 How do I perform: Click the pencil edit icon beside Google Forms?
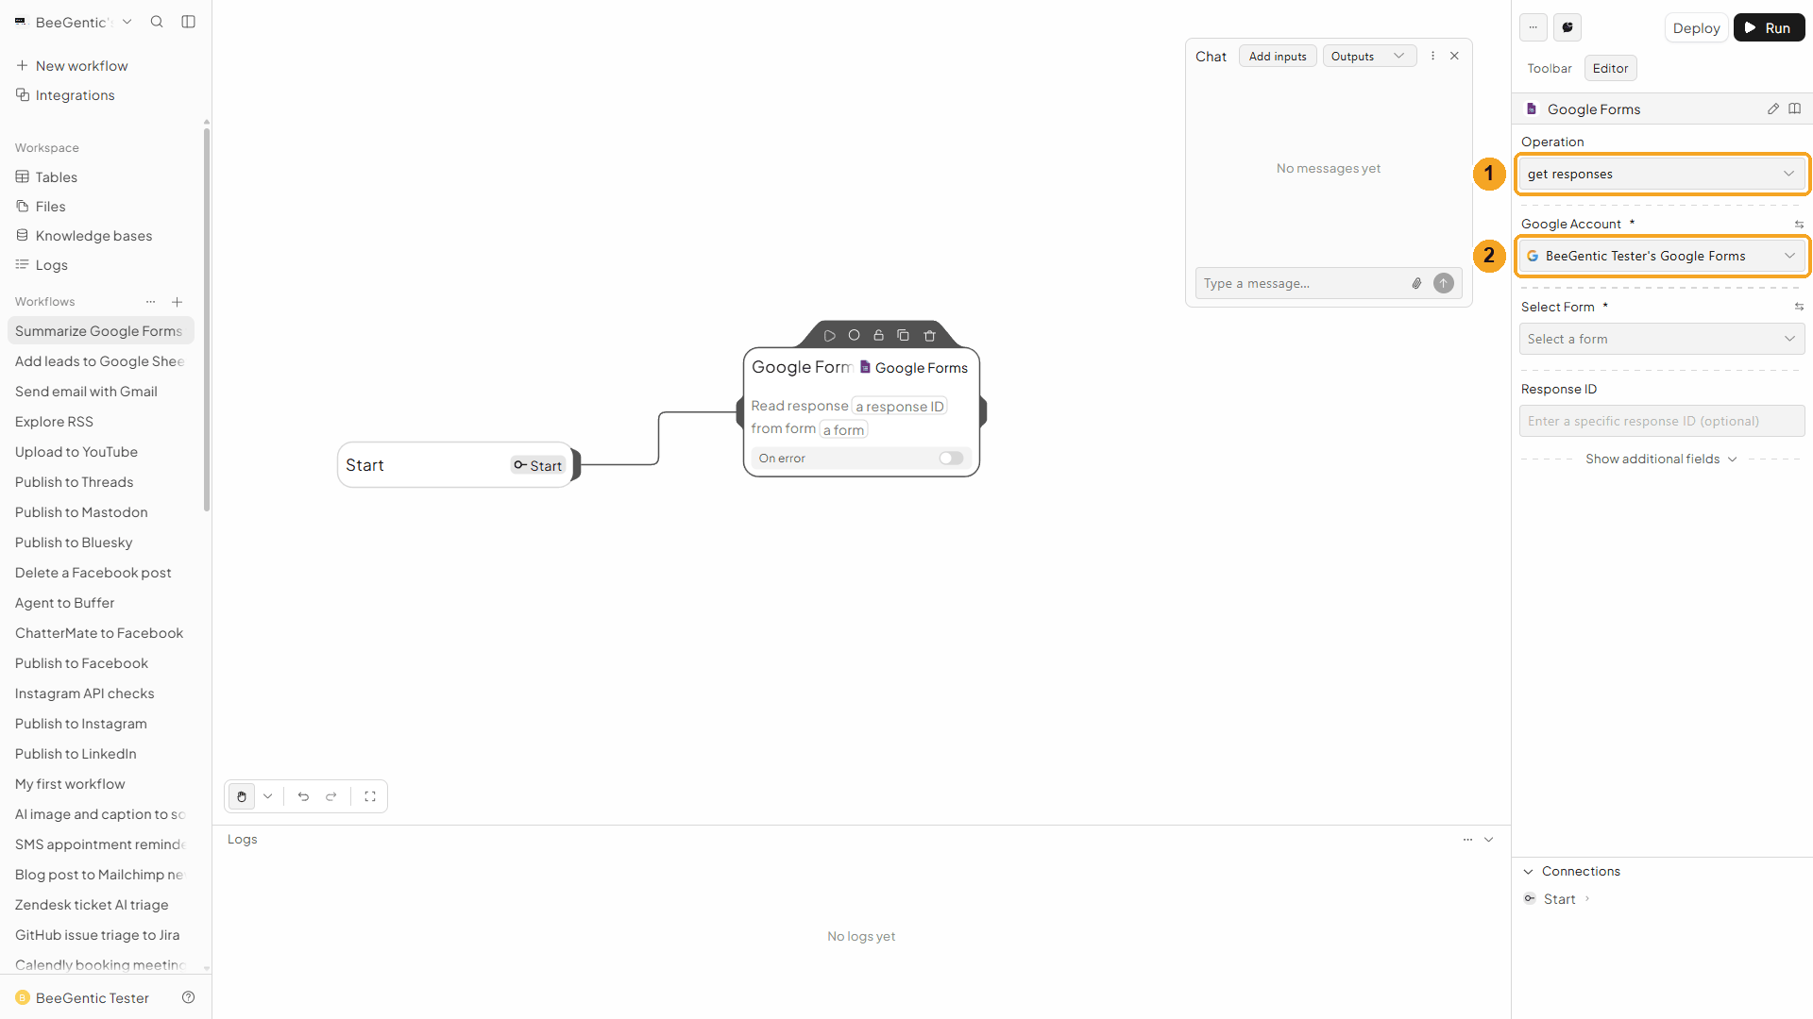(1773, 109)
